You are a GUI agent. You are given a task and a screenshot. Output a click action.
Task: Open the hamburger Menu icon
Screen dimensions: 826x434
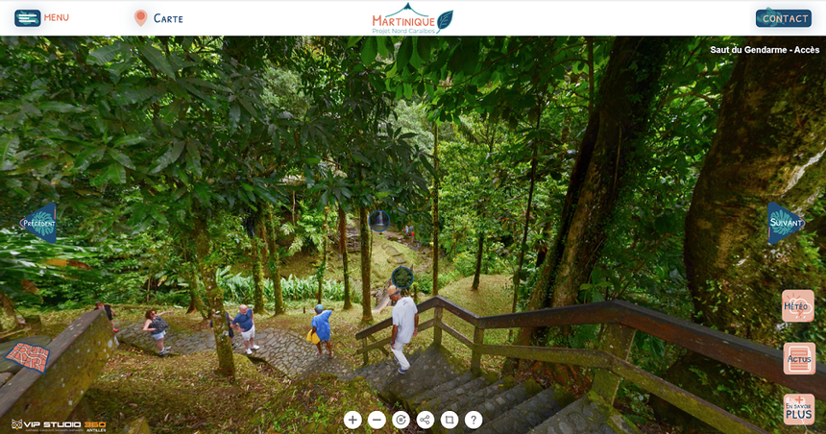coord(28,18)
